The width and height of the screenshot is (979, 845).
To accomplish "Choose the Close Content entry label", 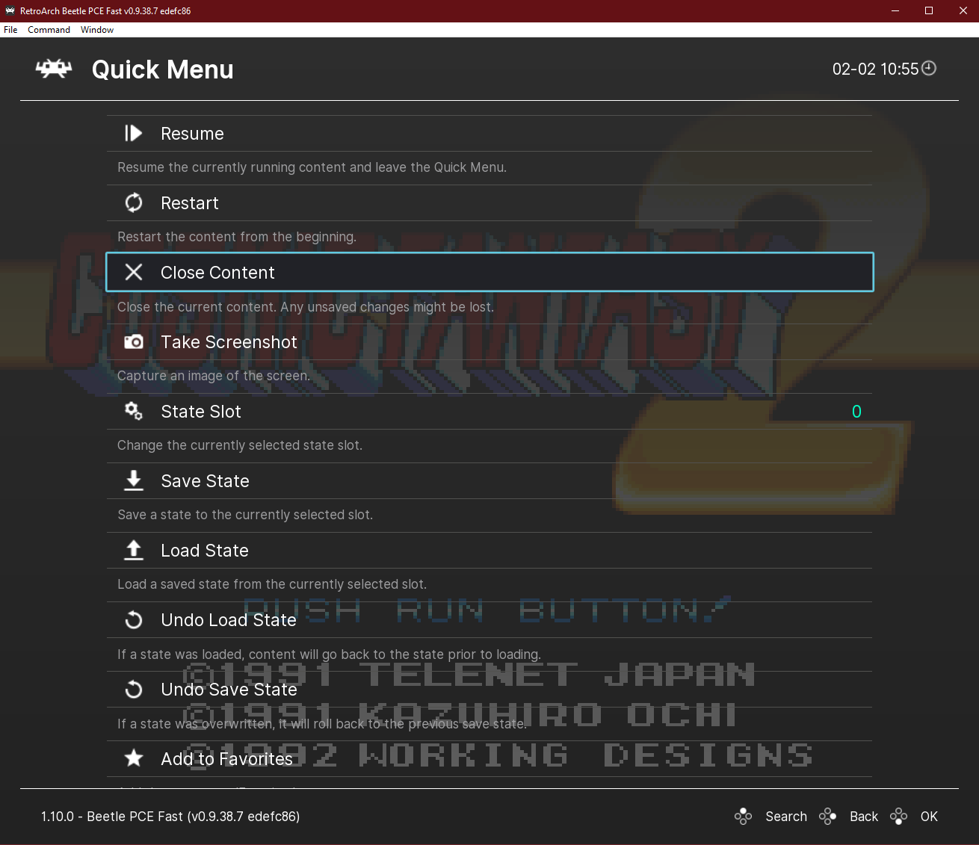I will 217,273.
